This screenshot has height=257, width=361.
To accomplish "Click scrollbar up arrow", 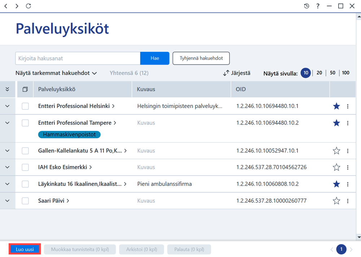I will pos(359,17).
